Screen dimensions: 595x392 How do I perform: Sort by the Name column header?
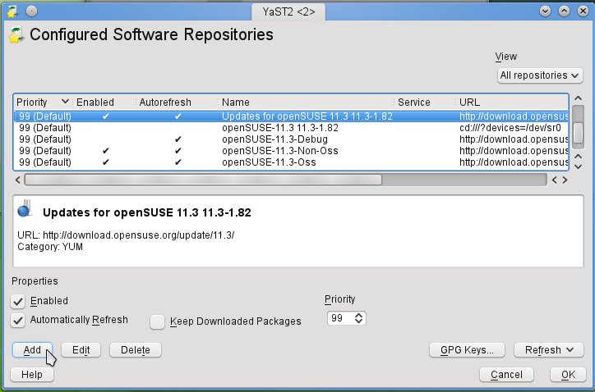236,103
